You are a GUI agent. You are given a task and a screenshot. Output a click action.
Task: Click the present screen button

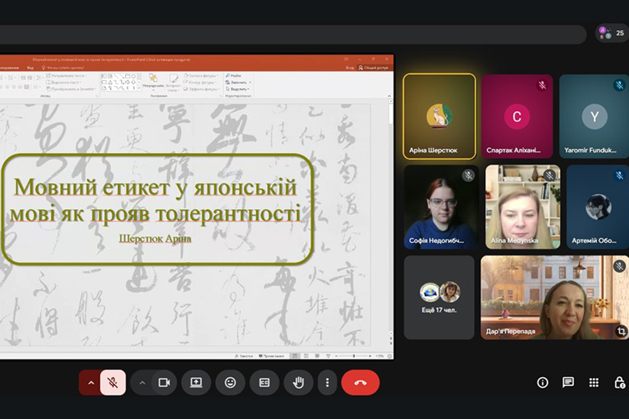196,383
